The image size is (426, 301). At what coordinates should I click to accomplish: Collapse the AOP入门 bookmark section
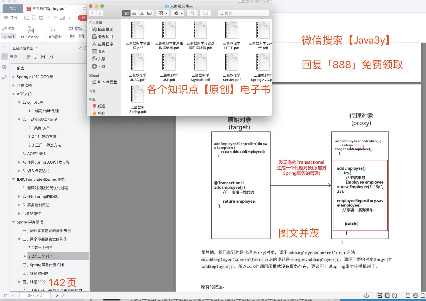click(x=13, y=94)
